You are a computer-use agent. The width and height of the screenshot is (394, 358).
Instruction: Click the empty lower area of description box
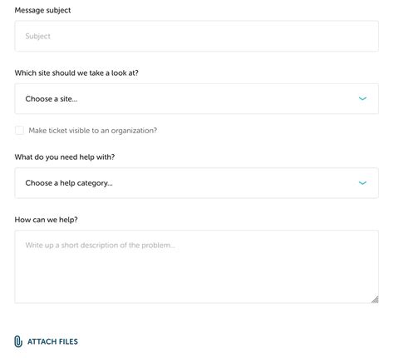point(194,281)
